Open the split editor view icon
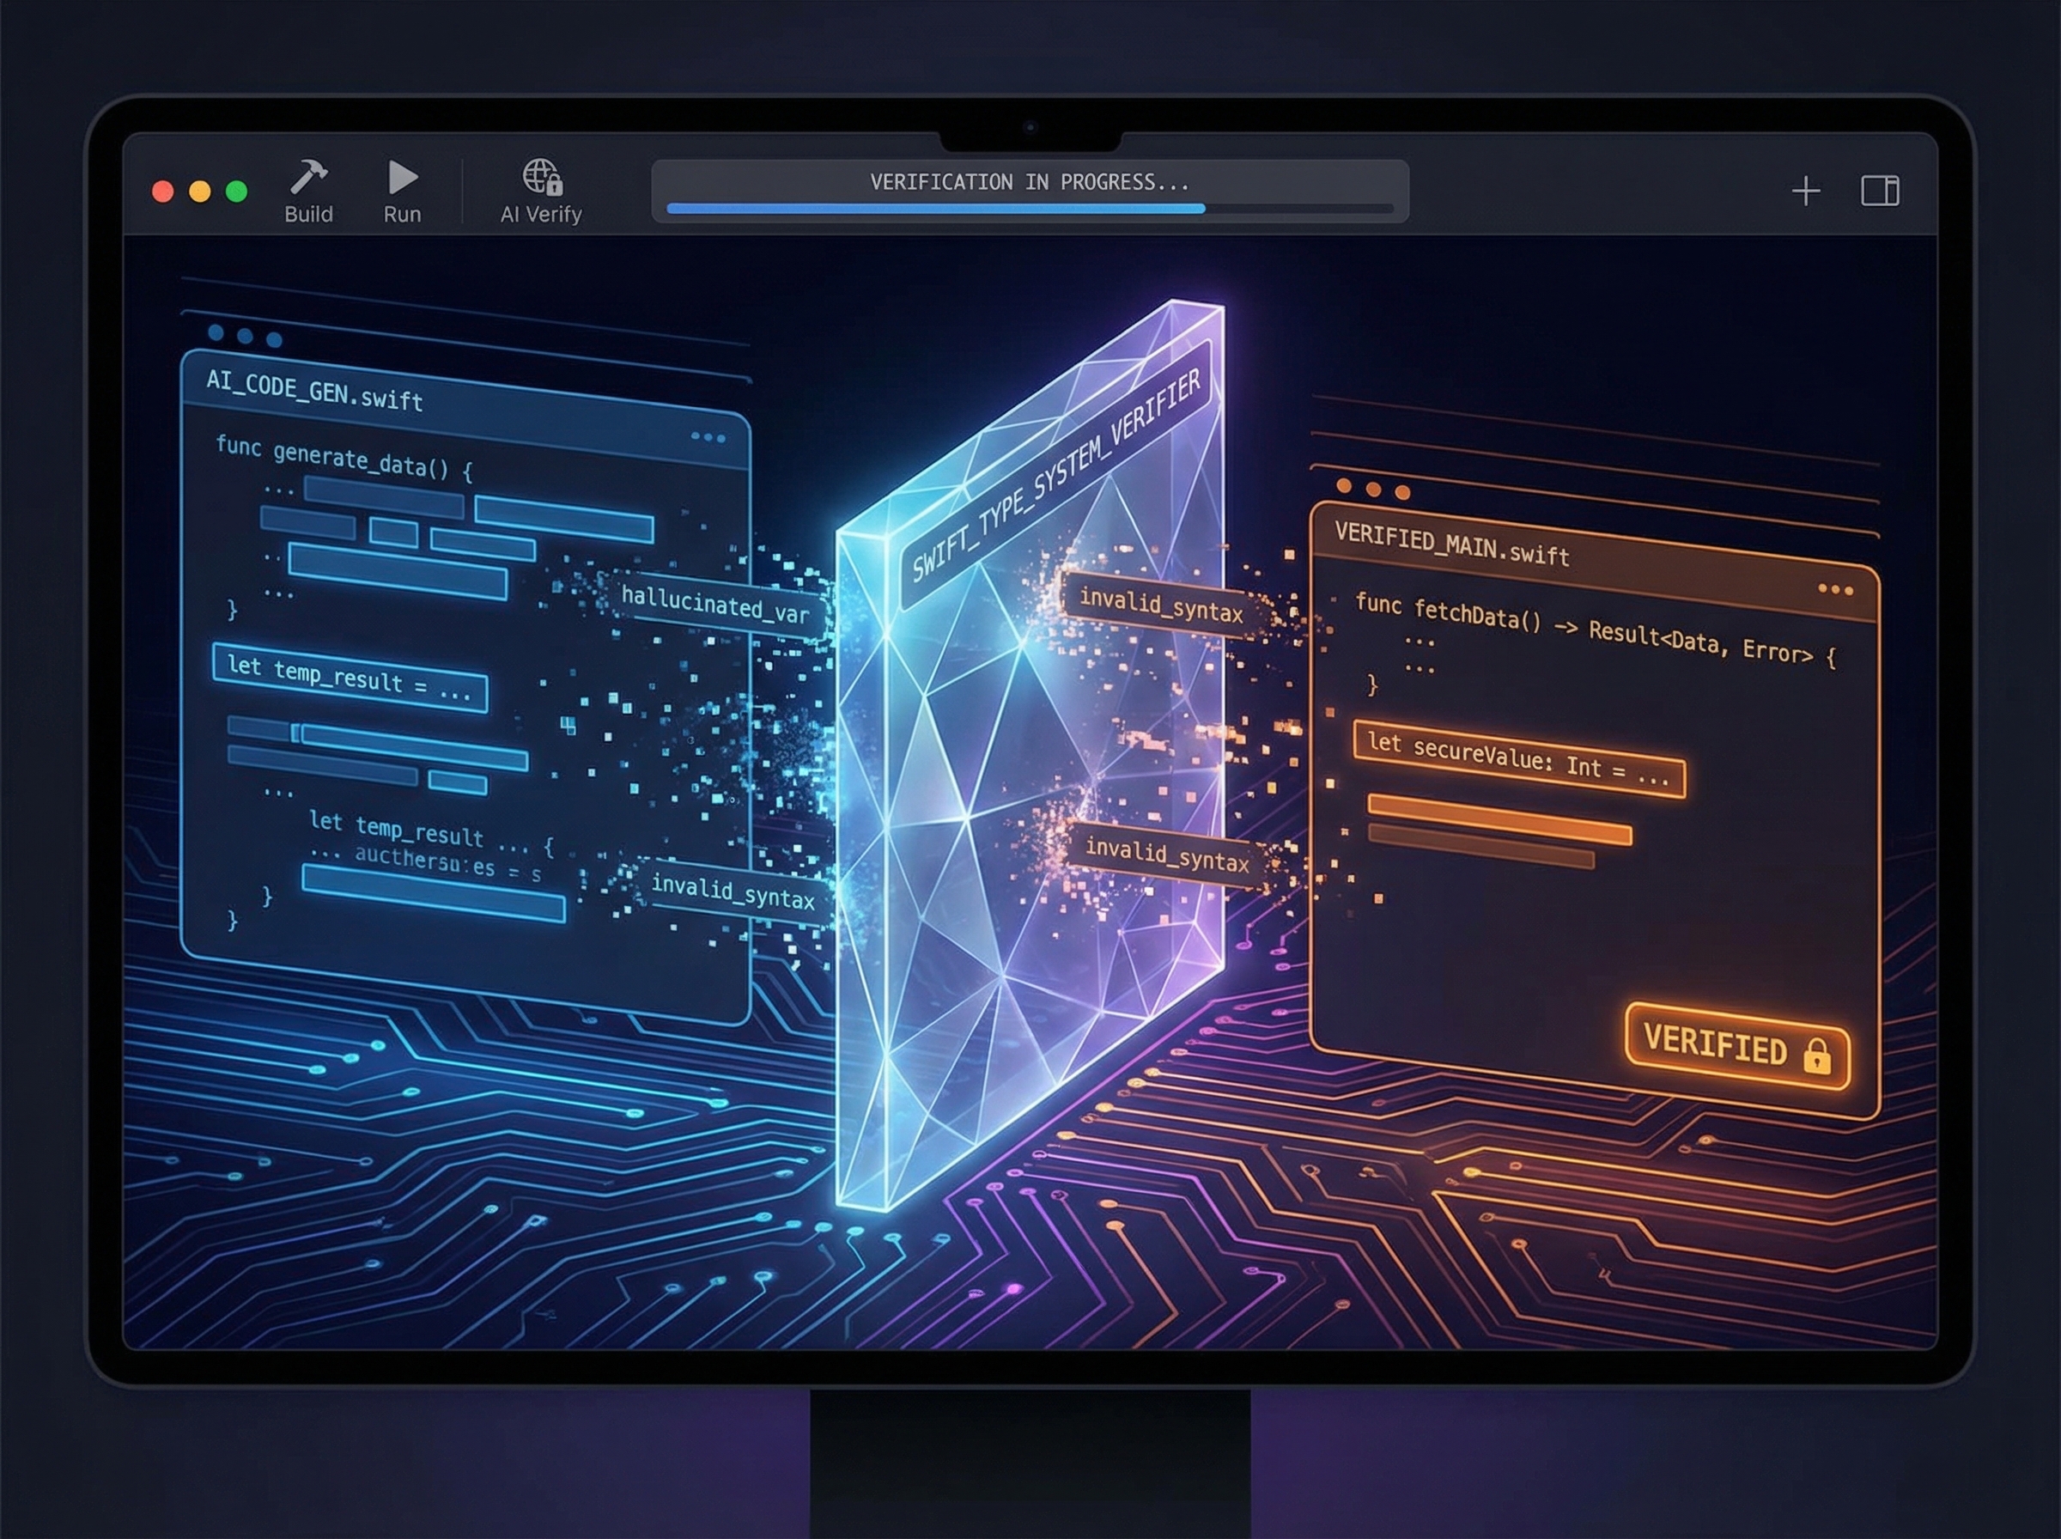The height and width of the screenshot is (1539, 2061). tap(1882, 191)
